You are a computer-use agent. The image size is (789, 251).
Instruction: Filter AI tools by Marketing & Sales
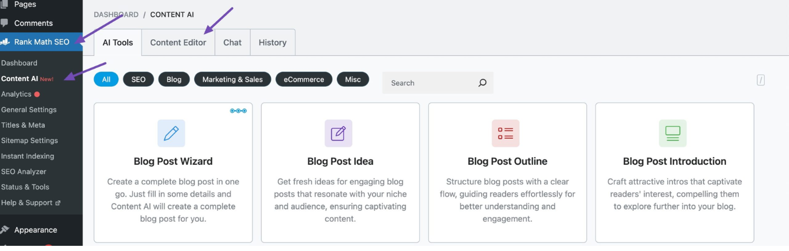tap(232, 79)
